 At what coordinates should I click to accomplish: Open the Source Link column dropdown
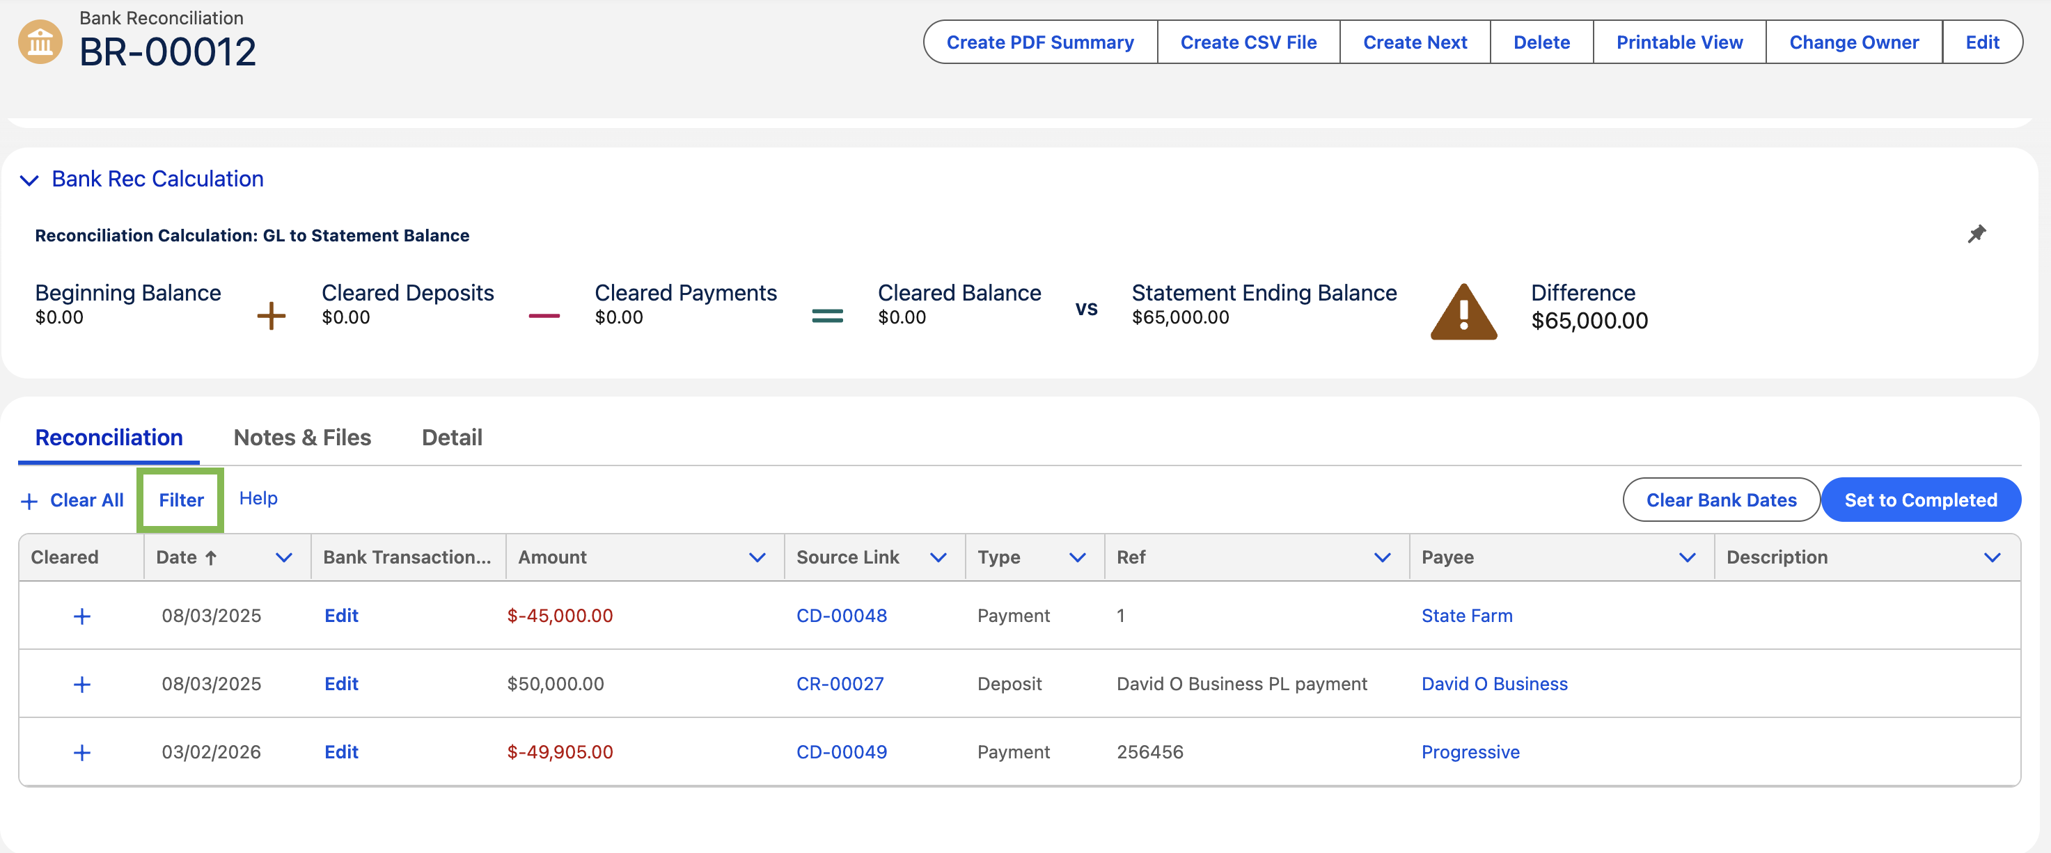tap(938, 558)
